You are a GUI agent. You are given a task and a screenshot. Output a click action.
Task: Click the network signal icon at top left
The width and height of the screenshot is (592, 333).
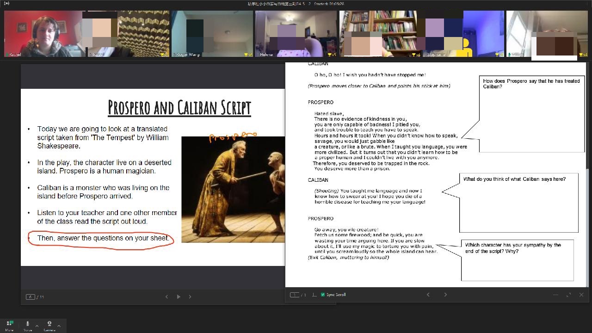pyautogui.click(x=6, y=4)
